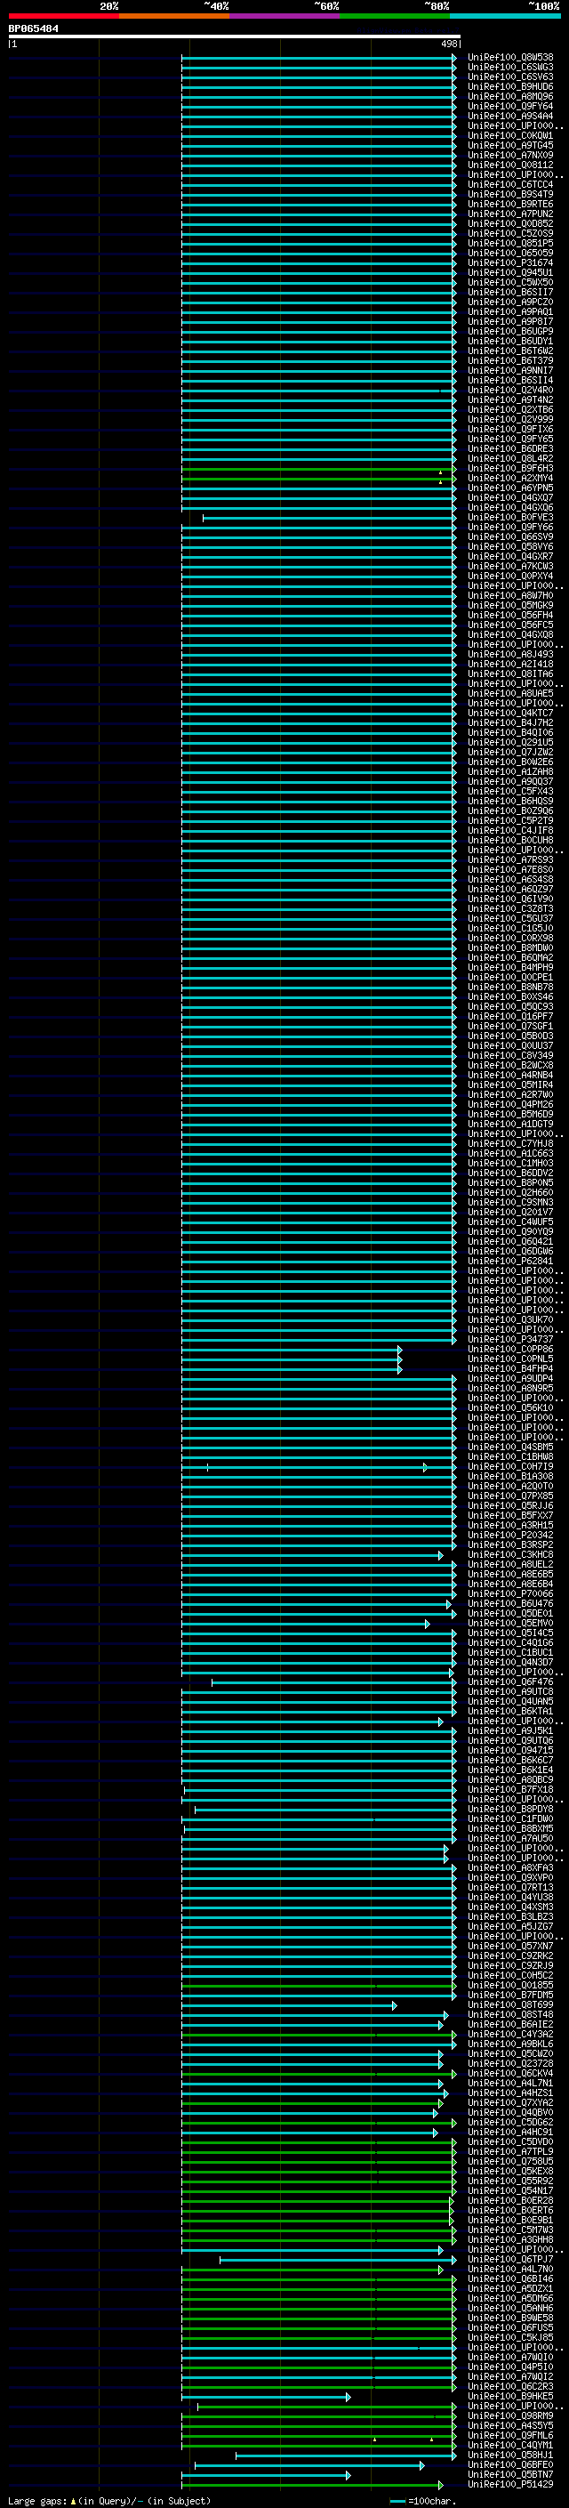Click the cyan ~100% identity legend segment
569x2508 pixels.
pos(504,16)
